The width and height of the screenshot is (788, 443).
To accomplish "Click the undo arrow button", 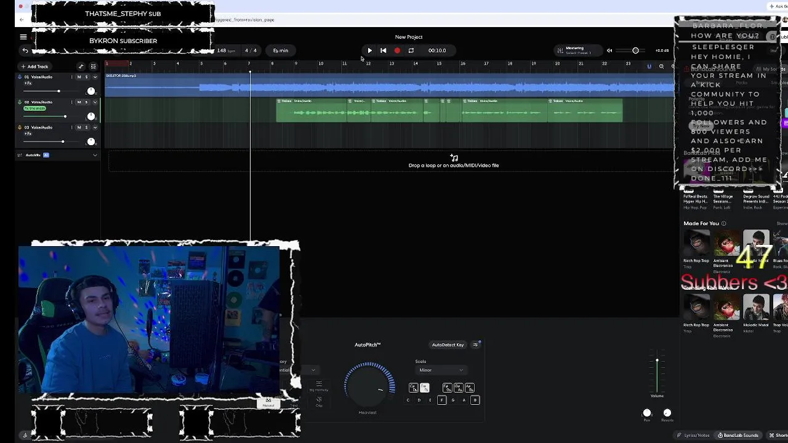I will click(x=25, y=50).
